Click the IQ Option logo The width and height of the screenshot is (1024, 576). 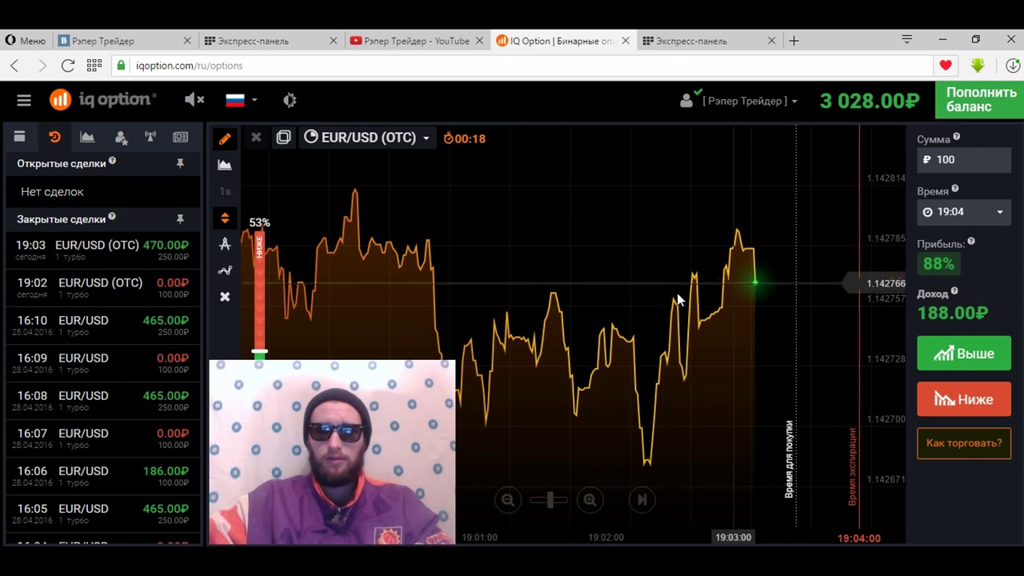click(x=102, y=99)
